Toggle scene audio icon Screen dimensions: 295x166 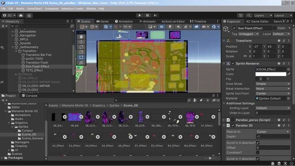pos(178,27)
